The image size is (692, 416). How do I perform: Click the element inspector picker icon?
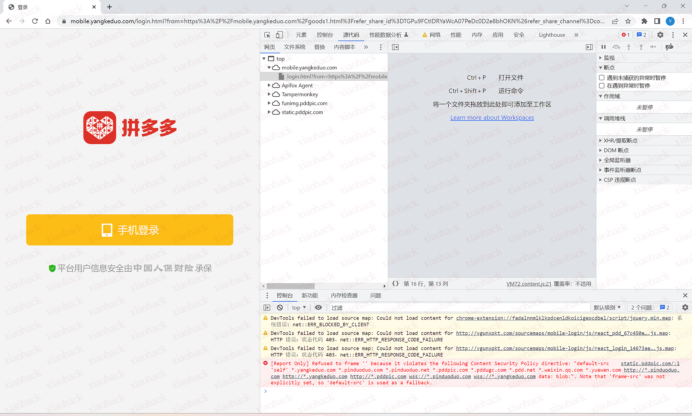coord(267,35)
